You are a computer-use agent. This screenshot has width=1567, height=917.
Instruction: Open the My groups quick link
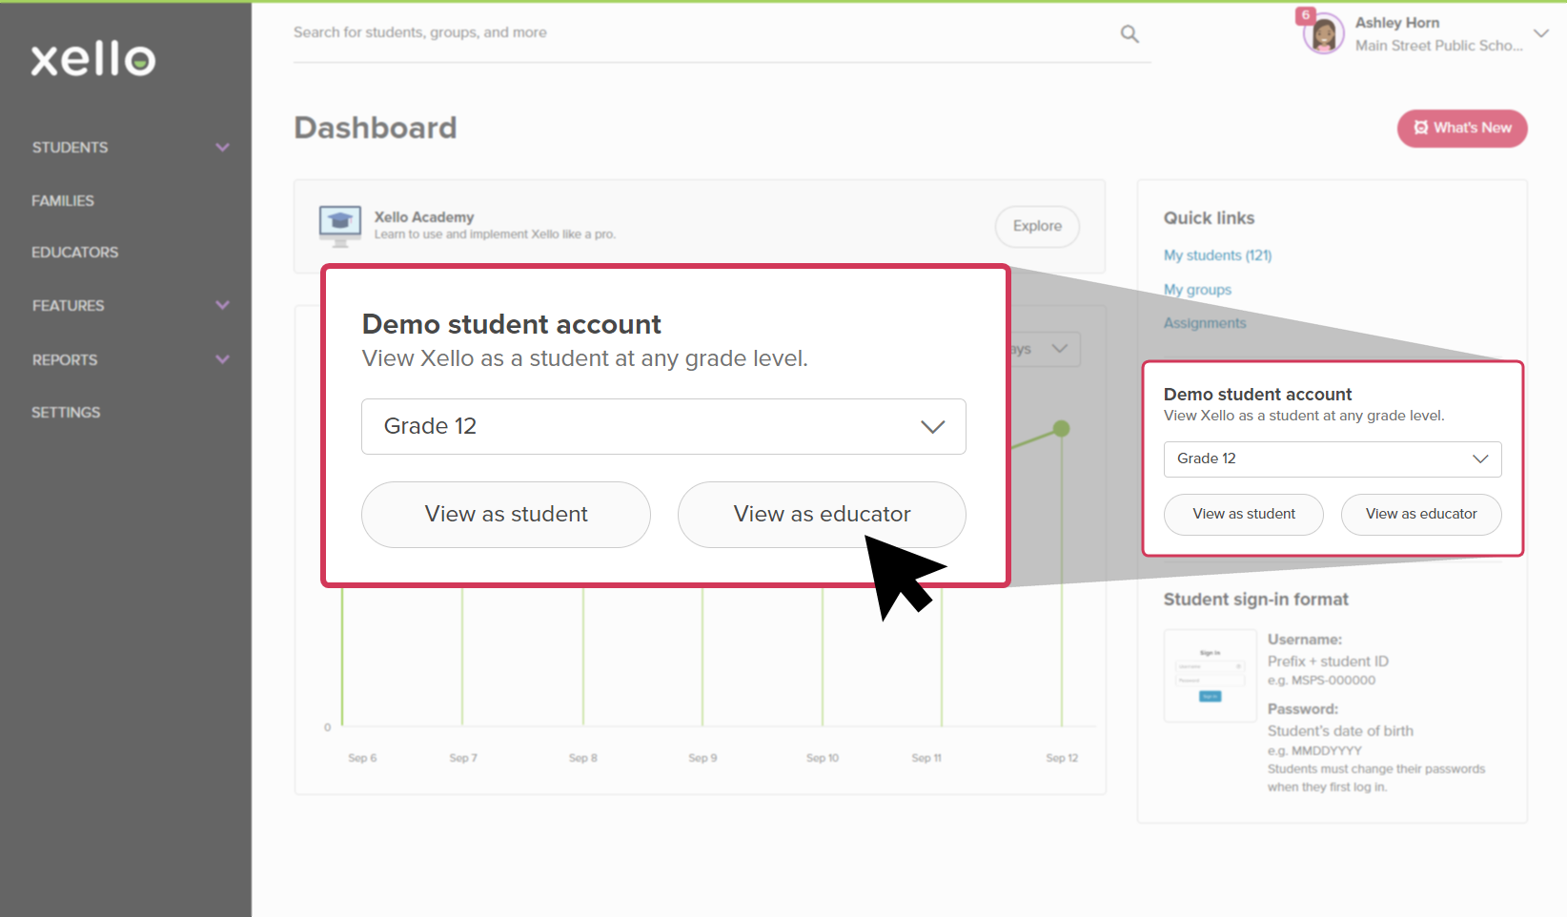1197,290
